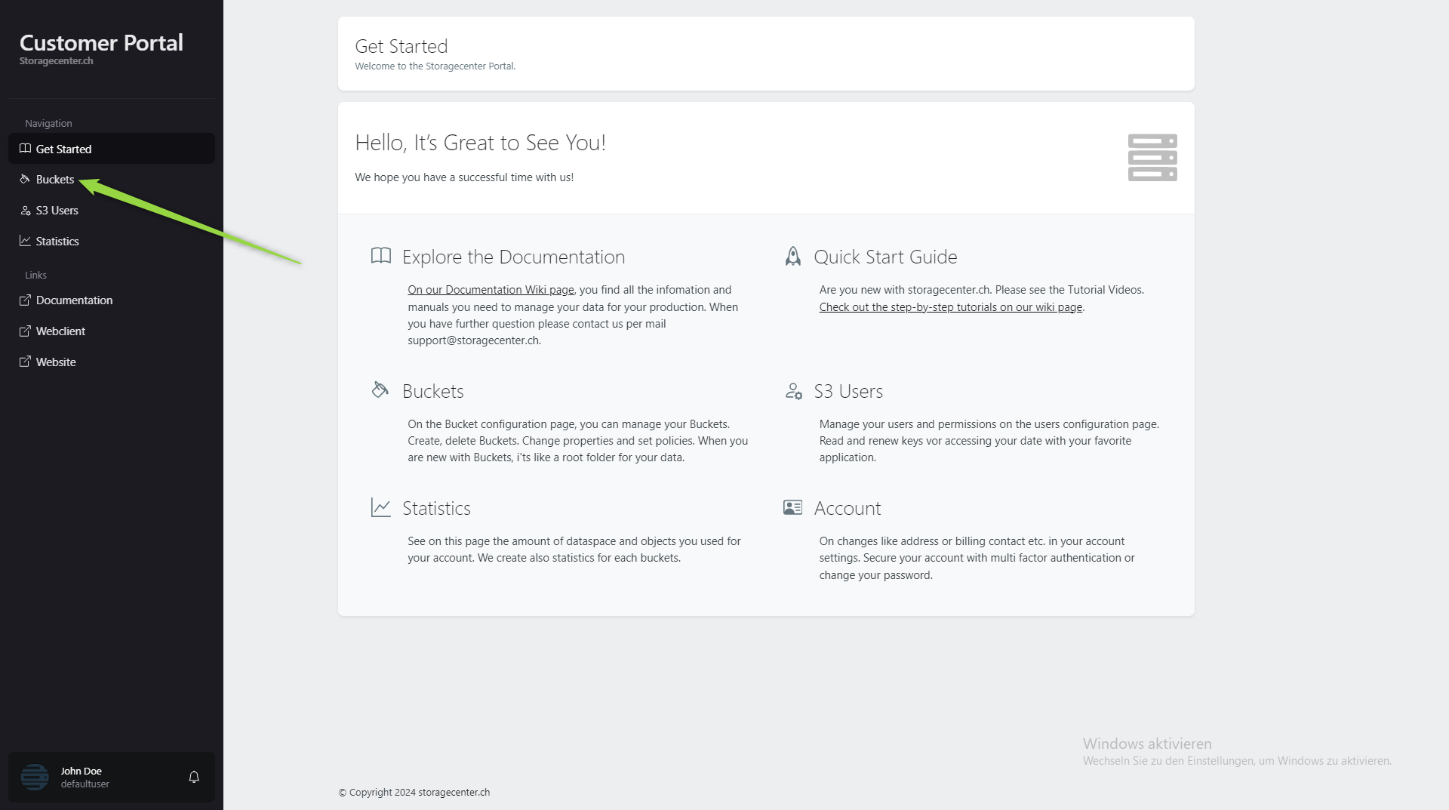Screen dimensions: 1449x810
Task: Click the Buckets paint-bucket icon in sidebar
Action: pos(25,180)
